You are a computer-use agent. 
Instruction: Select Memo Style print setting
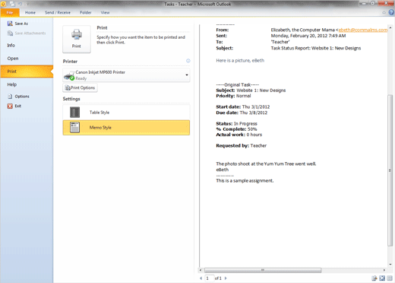[126, 128]
